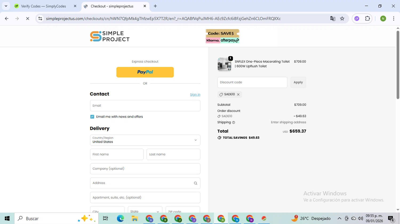Follow the Sign in link
Image resolution: width=400 pixels, height=224 pixels.
click(195, 95)
